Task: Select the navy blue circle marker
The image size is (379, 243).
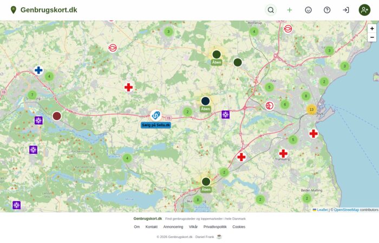Action: click(205, 101)
